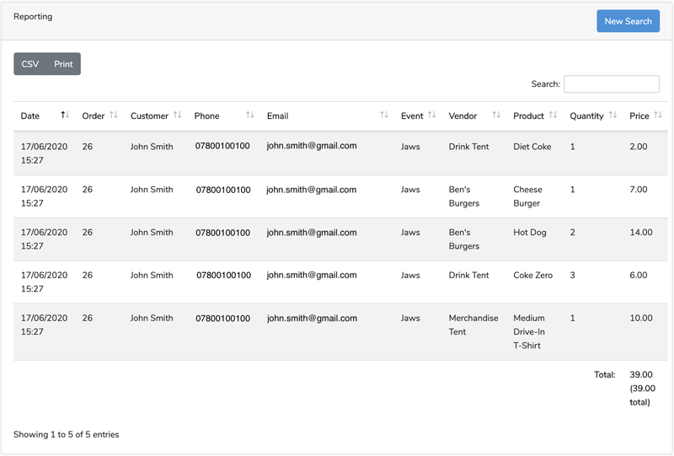674x456 pixels.
Task: Sort by Vendor using arrow icon
Action: pos(496,115)
